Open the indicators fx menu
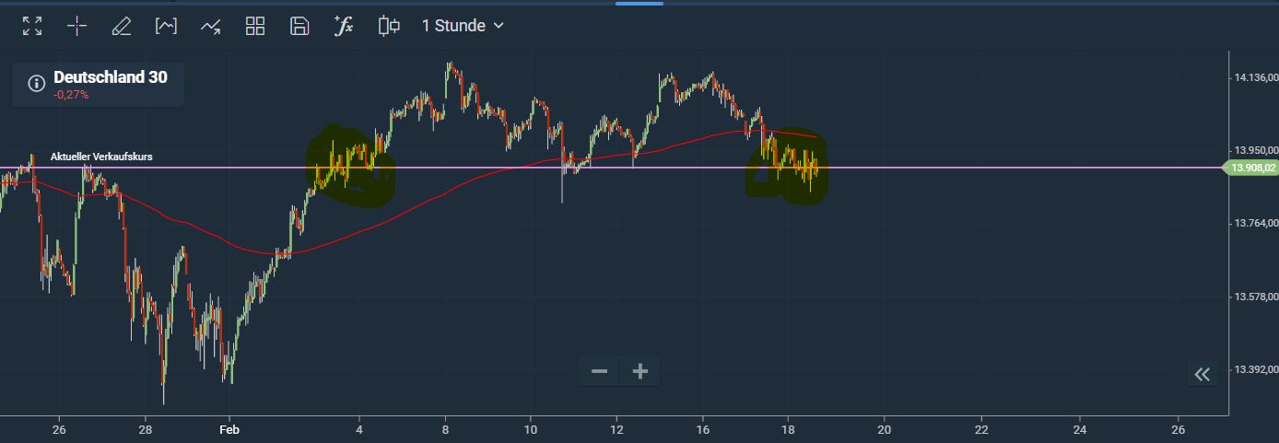The height and width of the screenshot is (443, 1279). click(x=344, y=26)
